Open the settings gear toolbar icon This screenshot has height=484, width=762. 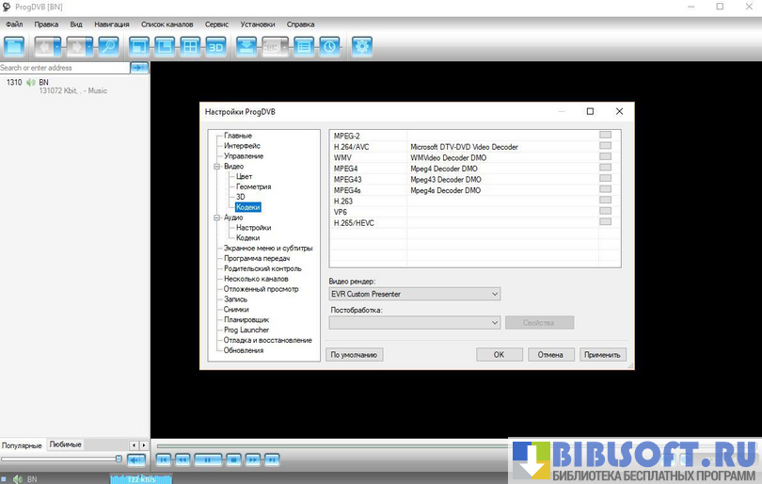click(x=361, y=45)
